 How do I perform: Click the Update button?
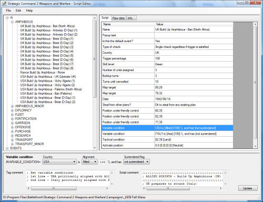click(x=248, y=188)
